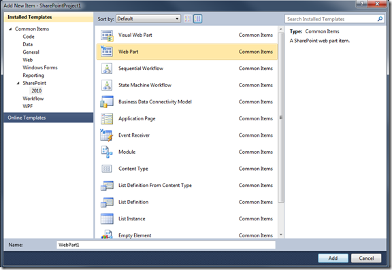Switch to medium icons view
This screenshot has width=392, height=270.
[197, 19]
